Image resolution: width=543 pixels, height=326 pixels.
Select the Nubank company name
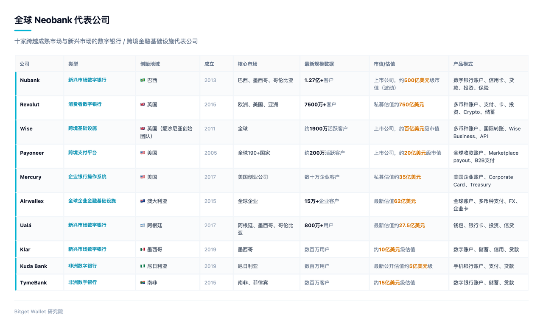[30, 80]
